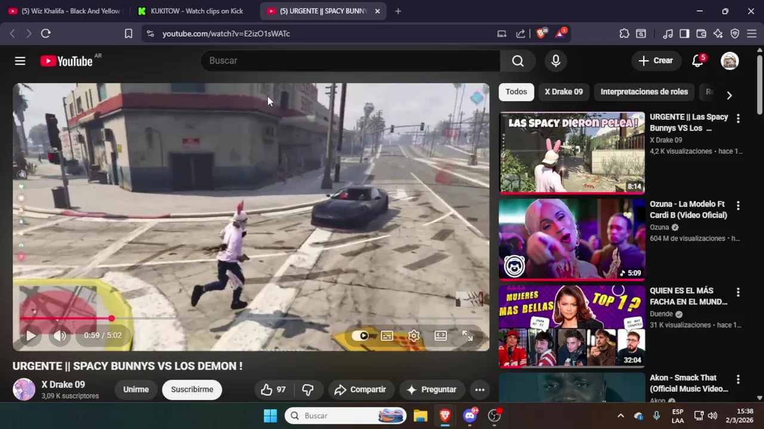Open Brave Leo AI sparkle icon
Image resolution: width=764 pixels, height=429 pixels.
[x=718, y=34]
